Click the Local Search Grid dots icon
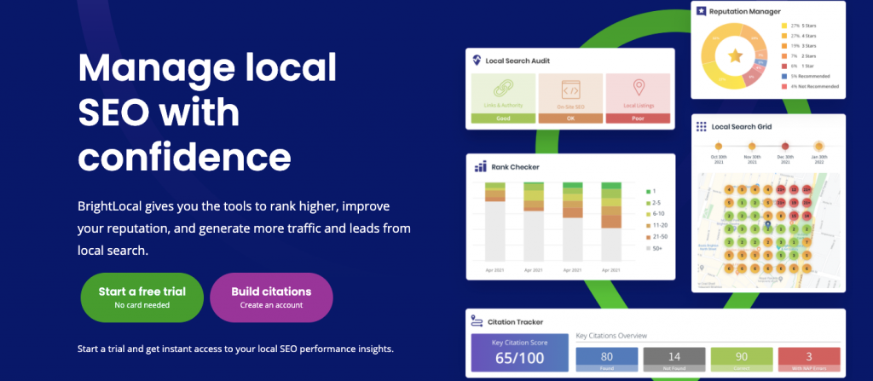 click(702, 126)
